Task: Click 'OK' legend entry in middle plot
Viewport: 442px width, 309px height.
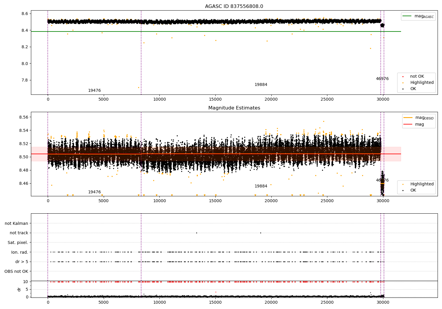Action: point(413,190)
